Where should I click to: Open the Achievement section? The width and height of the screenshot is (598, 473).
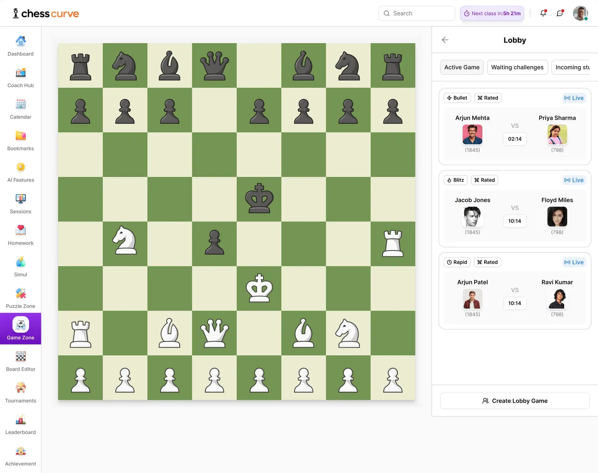pyautogui.click(x=21, y=456)
